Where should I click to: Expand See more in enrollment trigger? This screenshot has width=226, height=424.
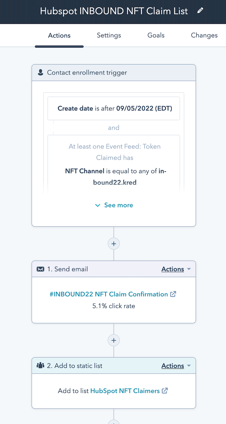point(114,205)
